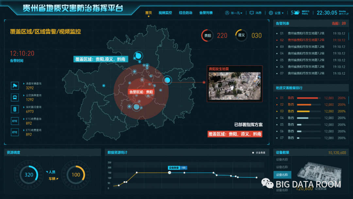Click the large cyan marker east of the red zone
Viewport: 353px width, 199px height.
point(167,80)
